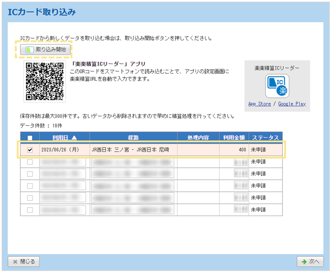332x274 pixels.
Task: Toggle the select-all checkbox in table header
Action: point(30,138)
